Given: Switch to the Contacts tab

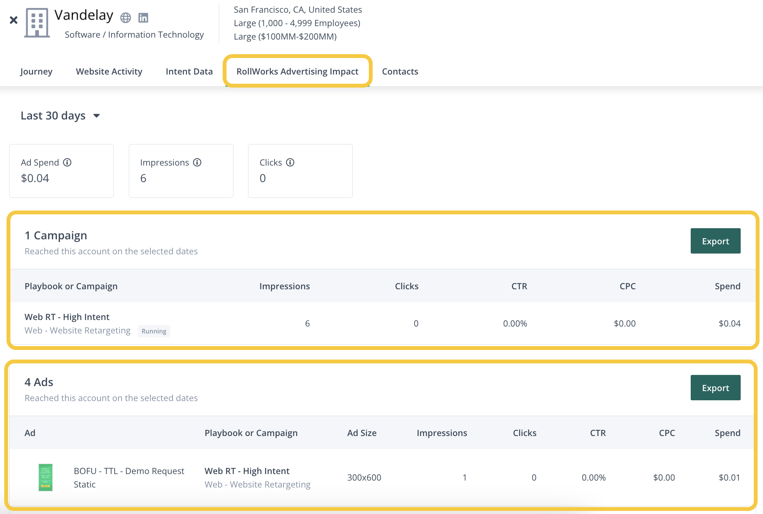Looking at the screenshot, I should point(400,71).
